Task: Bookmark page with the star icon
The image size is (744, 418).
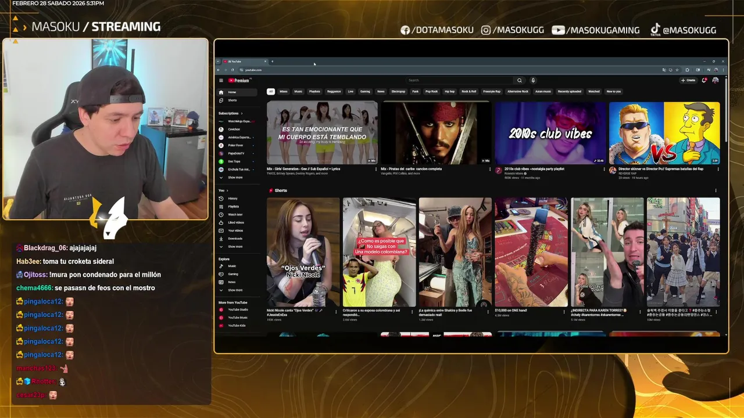Action: click(x=677, y=70)
